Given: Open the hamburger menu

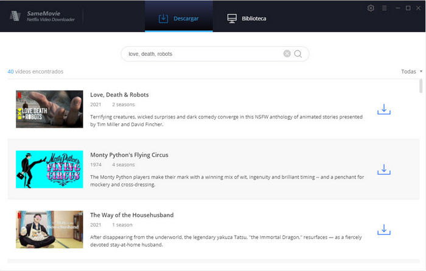Looking at the screenshot, I should coord(384,8).
